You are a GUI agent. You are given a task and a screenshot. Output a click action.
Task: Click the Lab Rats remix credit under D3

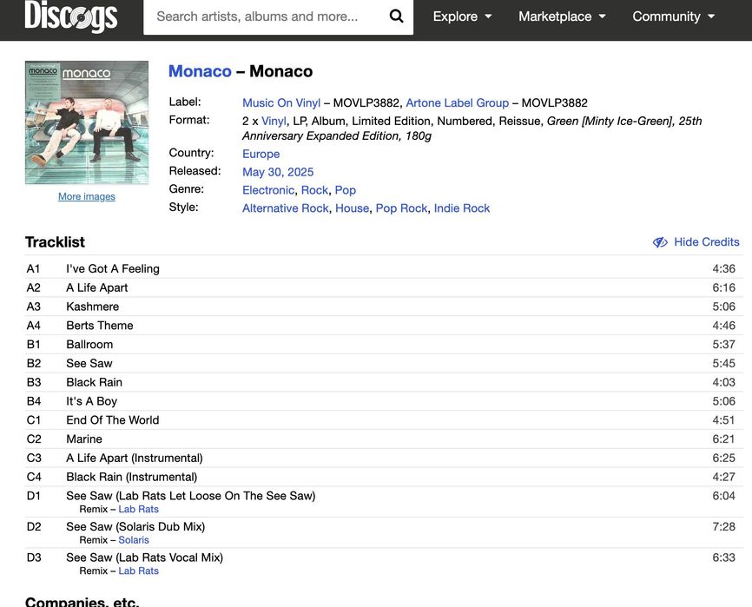(139, 571)
